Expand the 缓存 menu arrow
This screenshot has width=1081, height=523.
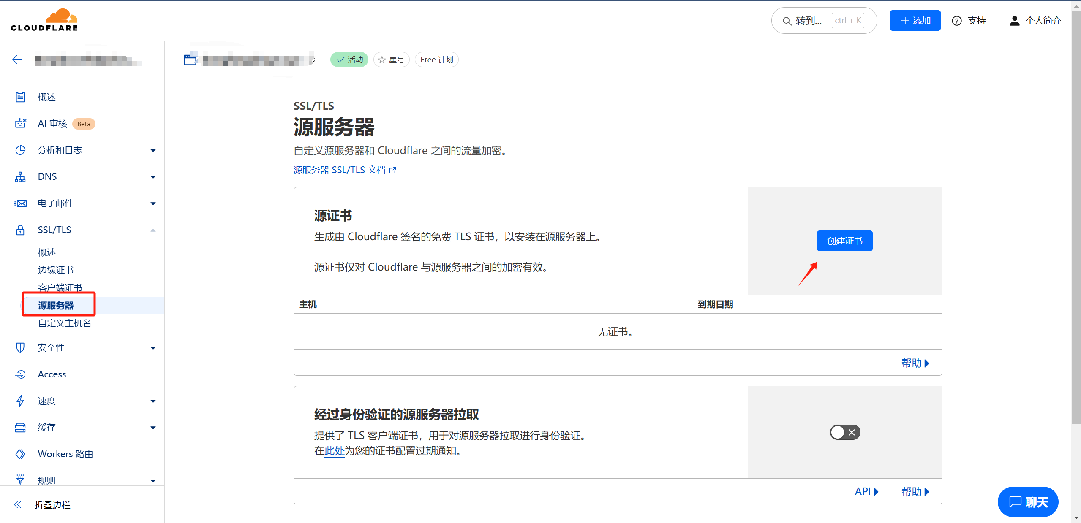click(x=153, y=428)
